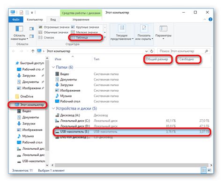Click the help question mark icon
This screenshot has height=182, width=222.
[210, 20]
